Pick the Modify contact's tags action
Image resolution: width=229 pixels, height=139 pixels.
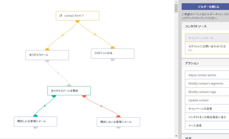[x=207, y=92]
